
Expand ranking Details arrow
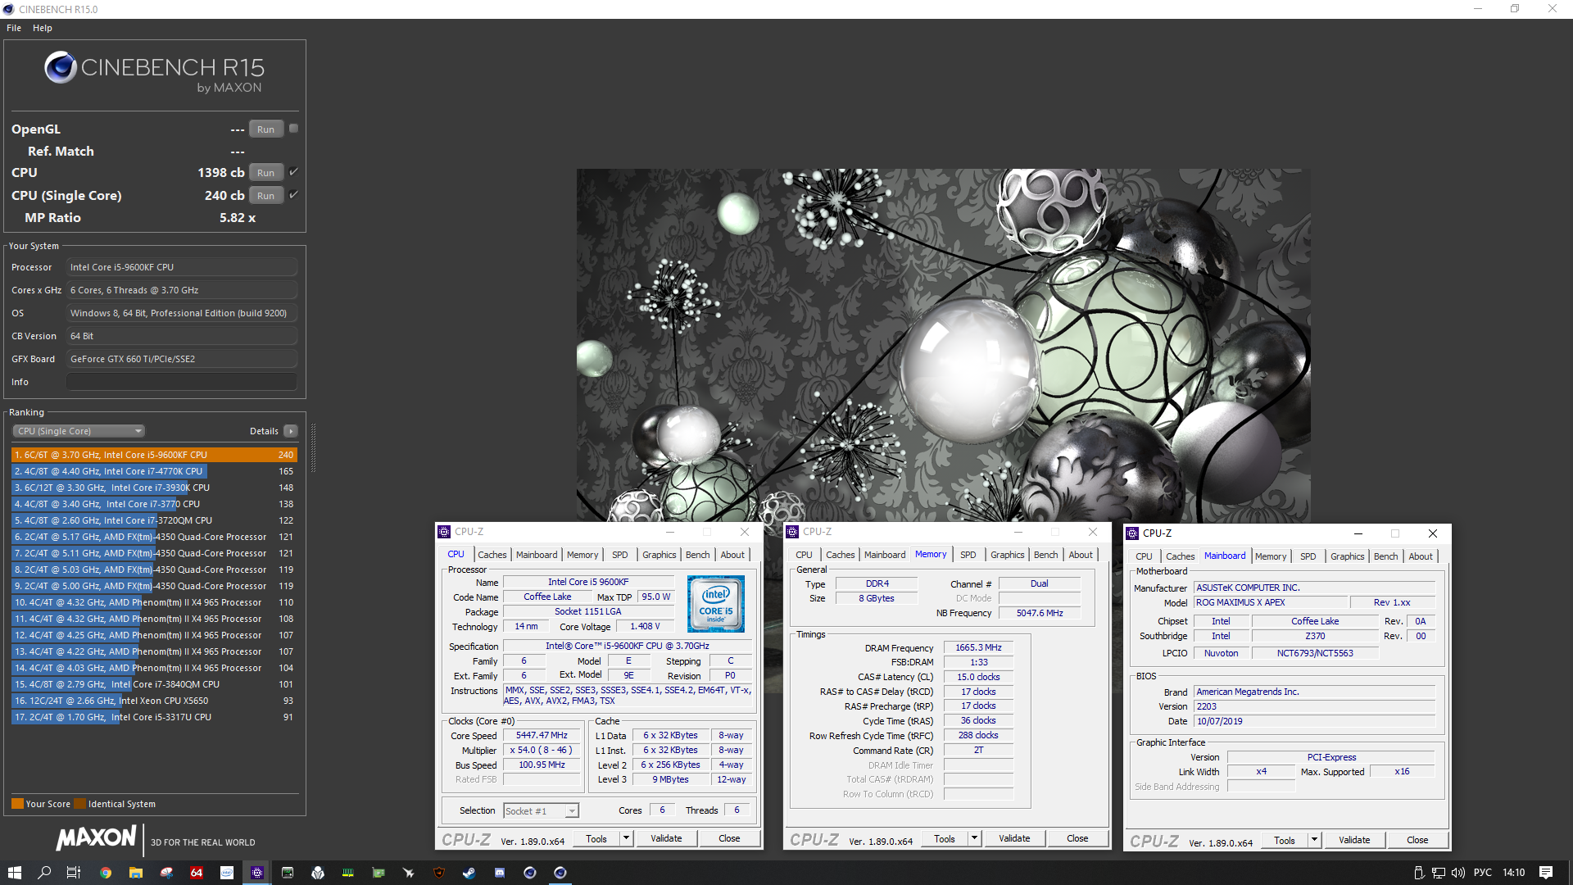click(291, 431)
